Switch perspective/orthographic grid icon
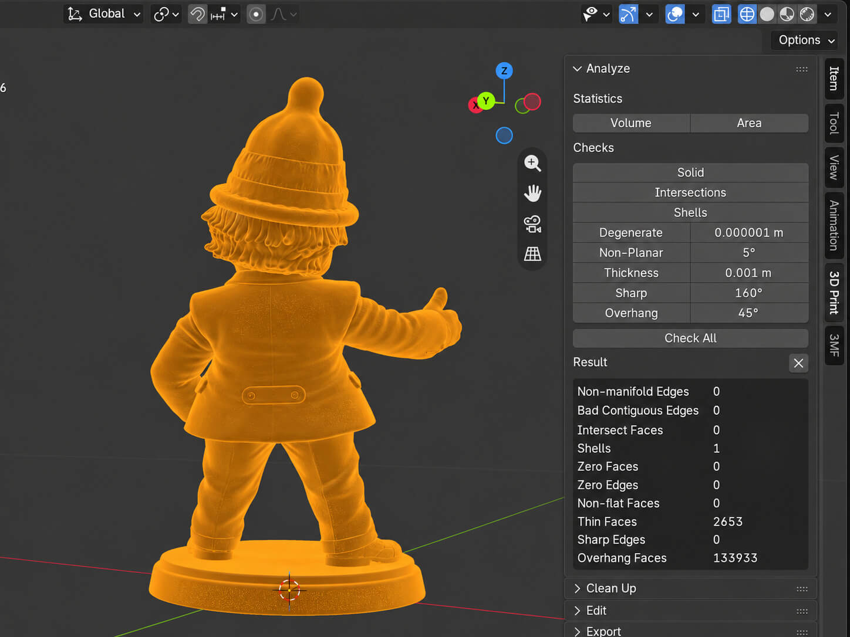The width and height of the screenshot is (850, 637). [x=532, y=253]
